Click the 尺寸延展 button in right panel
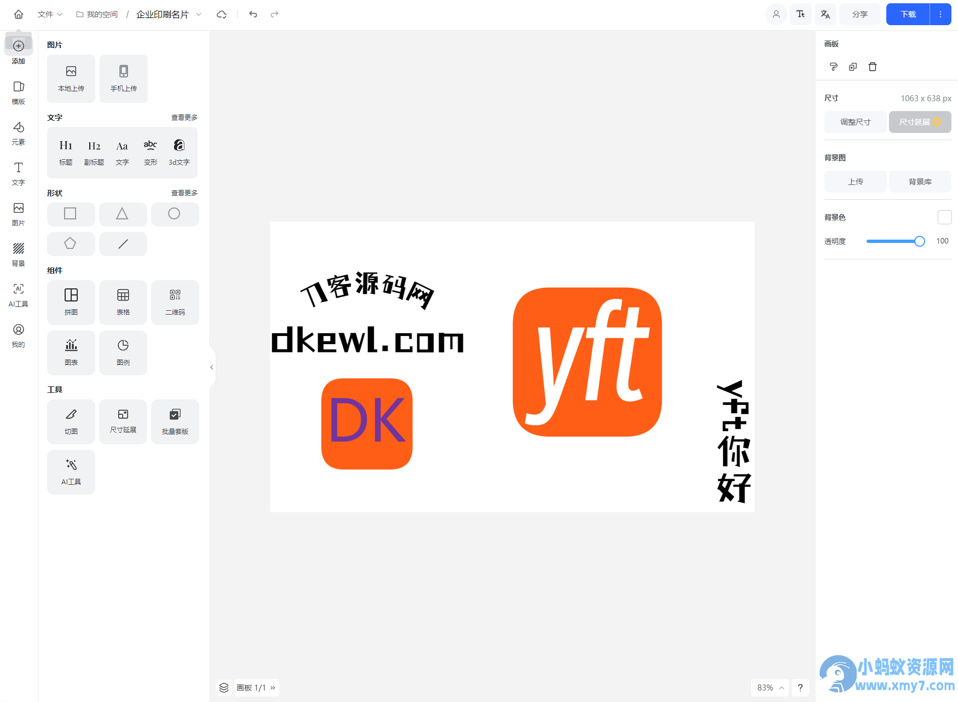The width and height of the screenshot is (958, 702). [920, 122]
